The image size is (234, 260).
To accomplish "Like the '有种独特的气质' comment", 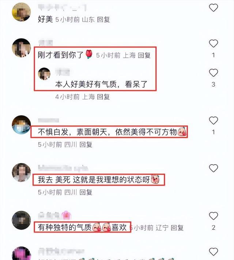I will [x=214, y=216].
